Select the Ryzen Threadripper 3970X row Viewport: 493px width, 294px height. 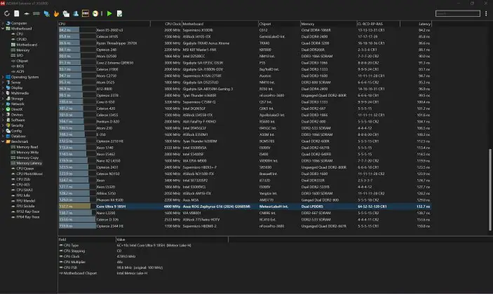pos(245,43)
